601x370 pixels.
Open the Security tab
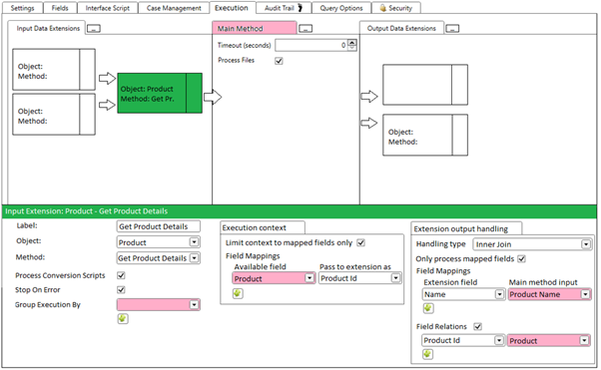pos(396,8)
